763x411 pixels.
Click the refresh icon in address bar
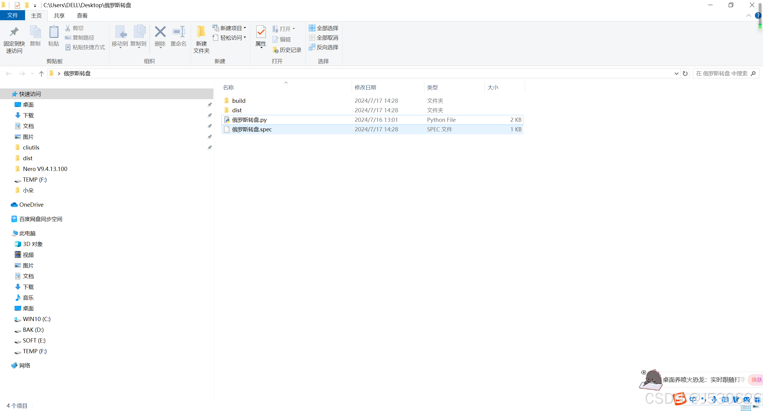[685, 73]
